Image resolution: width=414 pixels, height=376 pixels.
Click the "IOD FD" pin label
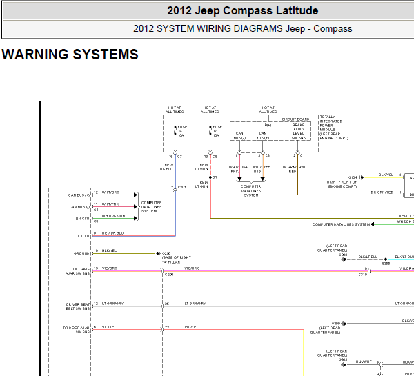[x=83, y=236]
